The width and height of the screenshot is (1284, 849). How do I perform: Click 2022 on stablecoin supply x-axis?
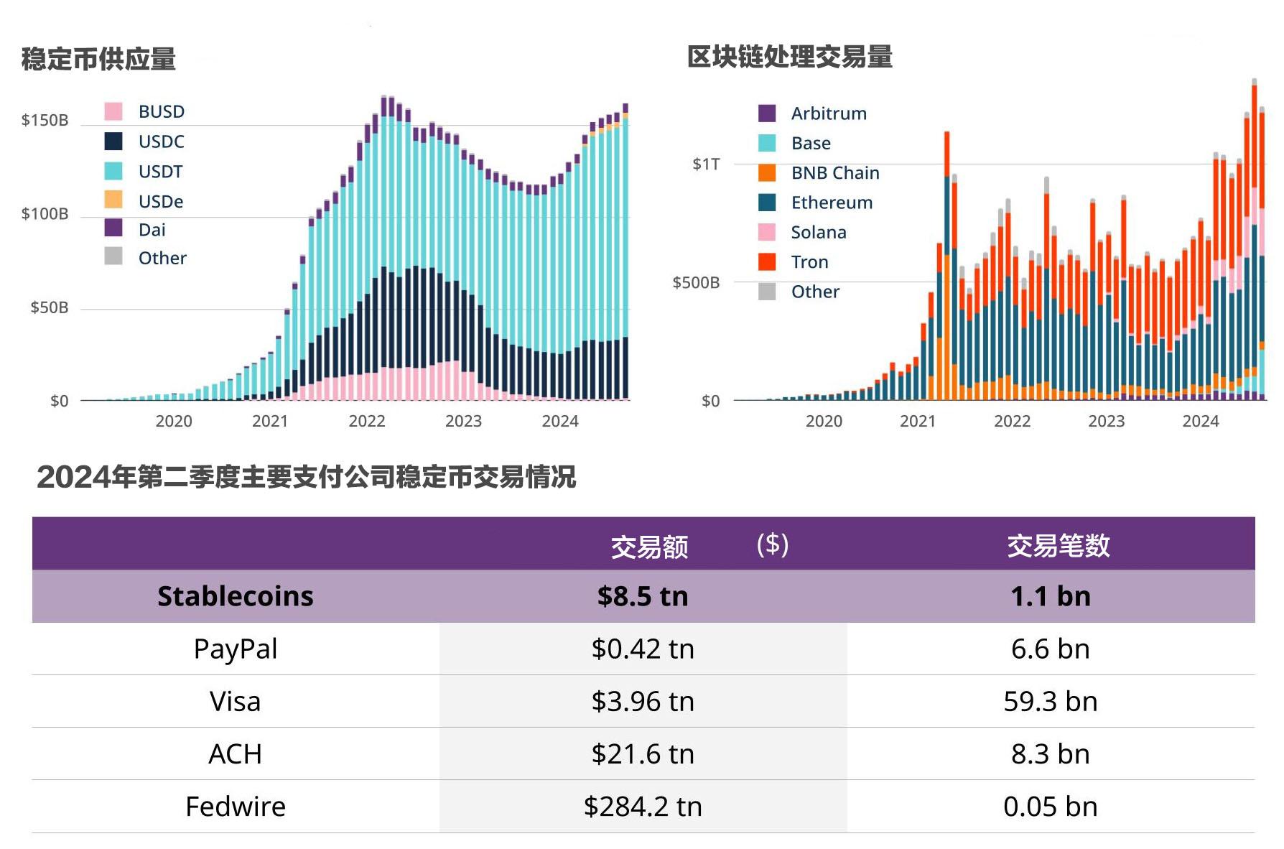[367, 421]
